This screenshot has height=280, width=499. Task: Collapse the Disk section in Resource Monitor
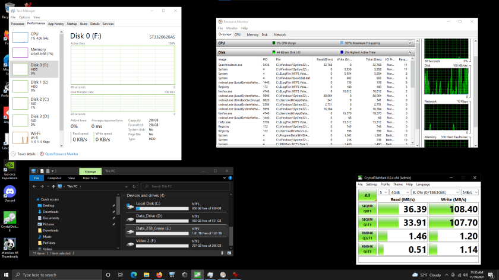pyautogui.click(x=409, y=52)
